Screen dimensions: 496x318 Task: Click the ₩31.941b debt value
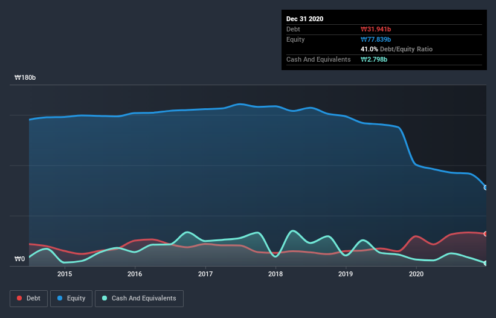(376, 29)
